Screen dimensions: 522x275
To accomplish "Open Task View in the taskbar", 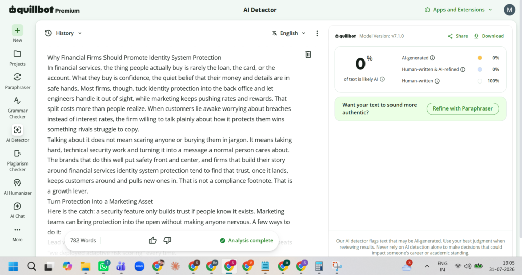I will click(49, 266).
